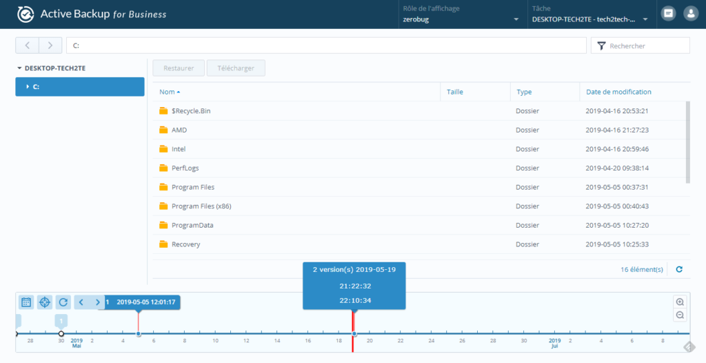706x363 pixels.
Task: Jump to the previous version on the timeline
Action: [81, 302]
